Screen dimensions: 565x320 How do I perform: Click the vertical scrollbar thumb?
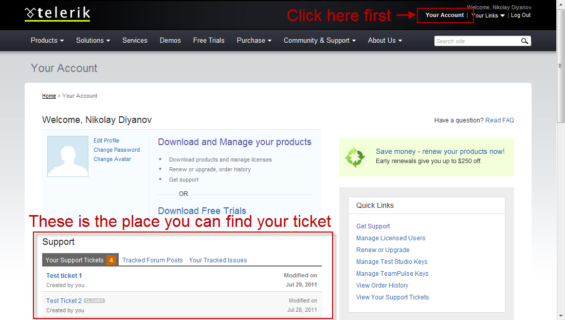point(560,66)
